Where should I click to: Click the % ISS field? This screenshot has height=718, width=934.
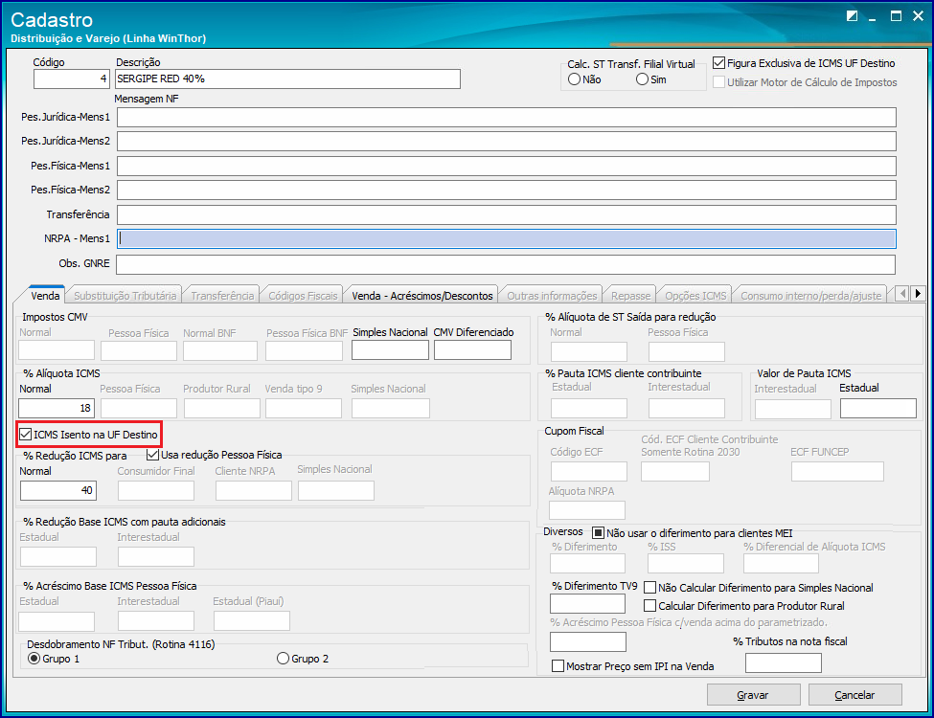(686, 563)
